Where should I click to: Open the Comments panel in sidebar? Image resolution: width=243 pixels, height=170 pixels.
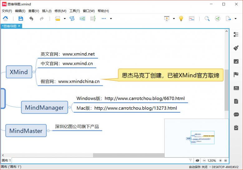pos(236,115)
